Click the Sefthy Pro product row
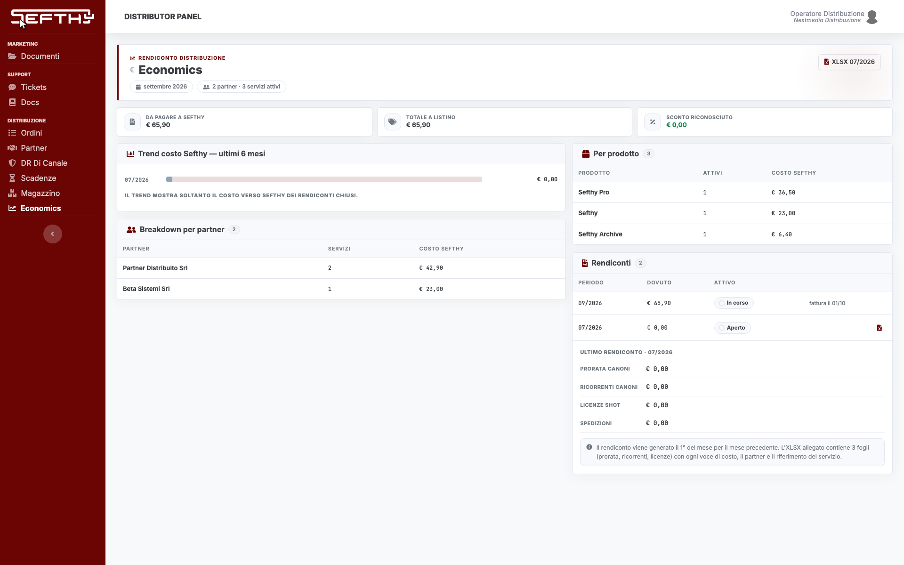The height and width of the screenshot is (565, 904). (x=732, y=193)
